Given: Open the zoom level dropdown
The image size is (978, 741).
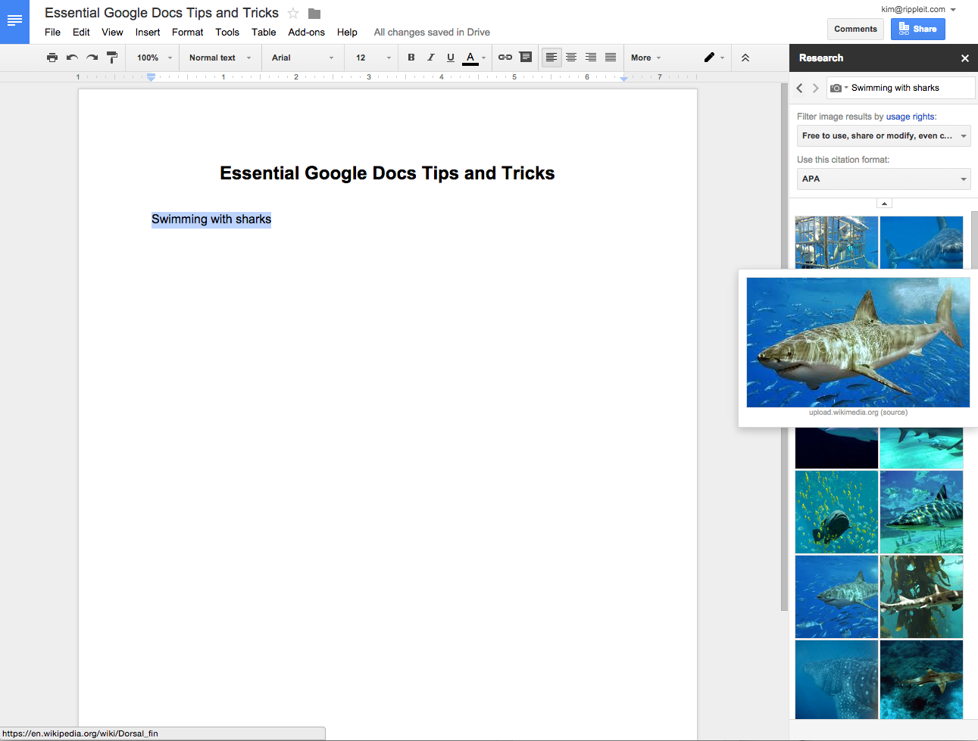Looking at the screenshot, I should [155, 58].
